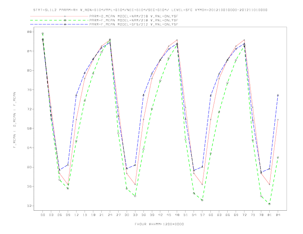303x234 pixels.
Task: Click forecast hour label 54 on the x-axis
Action: pyautogui.click(x=194, y=215)
